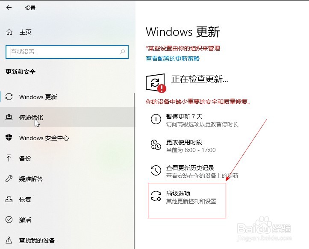Click the 备份 upload arrow icon
Screen dimensions: 309x249
[9, 158]
